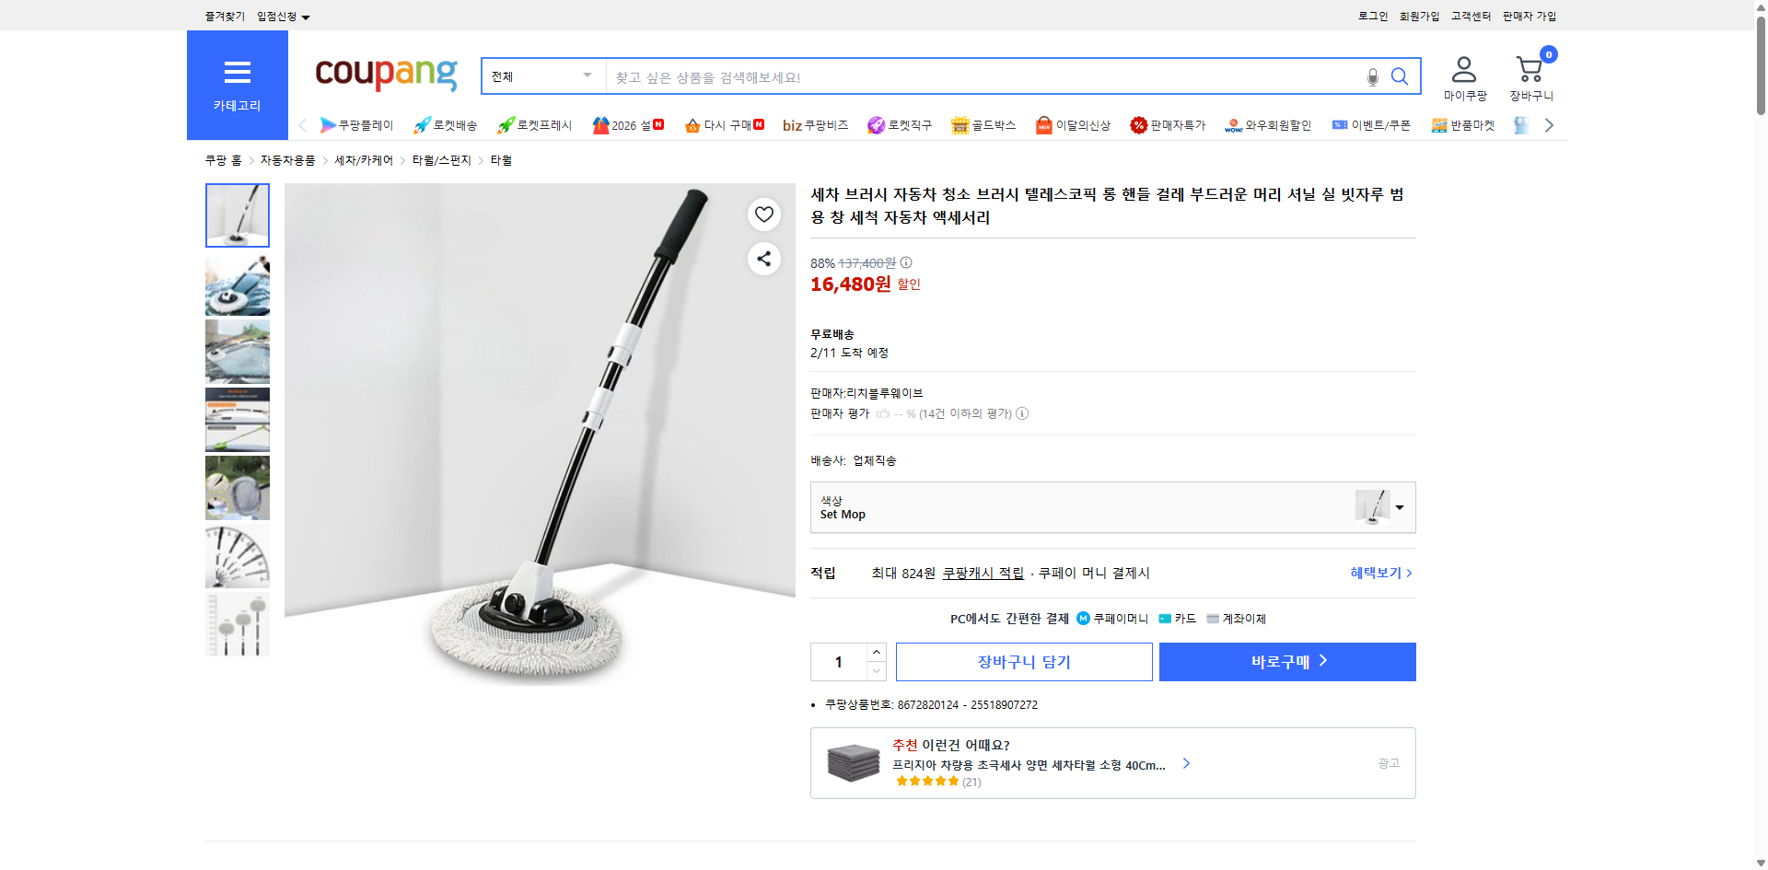Select the 로켓배송 rocket icon in the navigation
This screenshot has height=870, width=1768.
tap(421, 125)
